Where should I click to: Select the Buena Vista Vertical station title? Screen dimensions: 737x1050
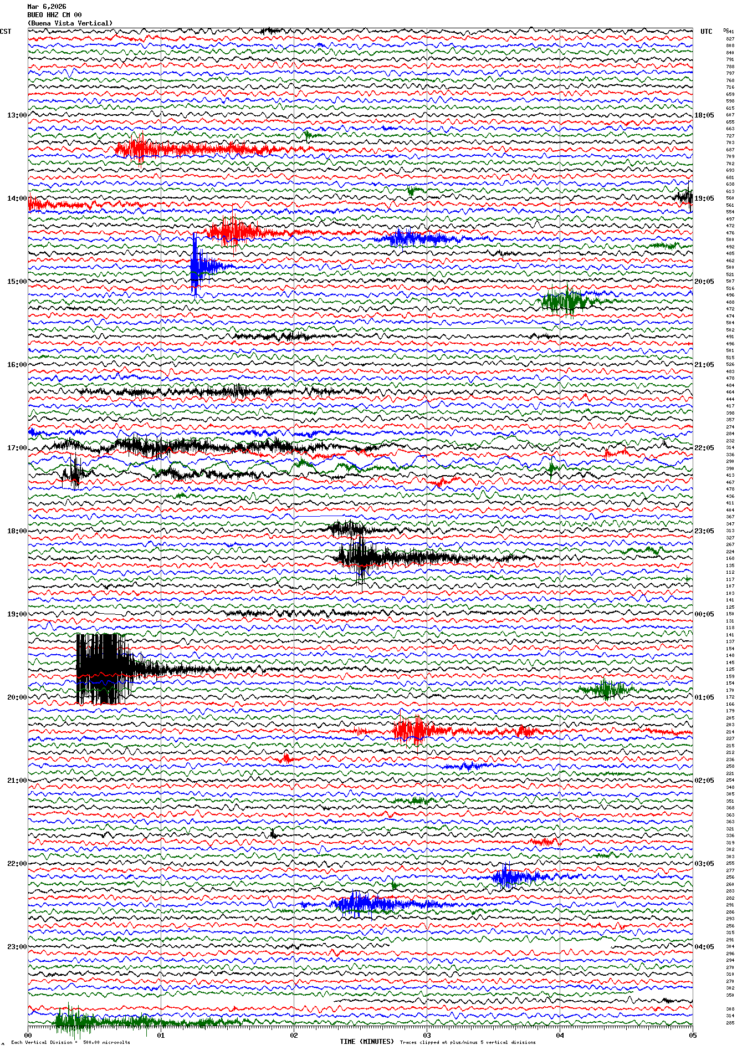click(x=70, y=23)
